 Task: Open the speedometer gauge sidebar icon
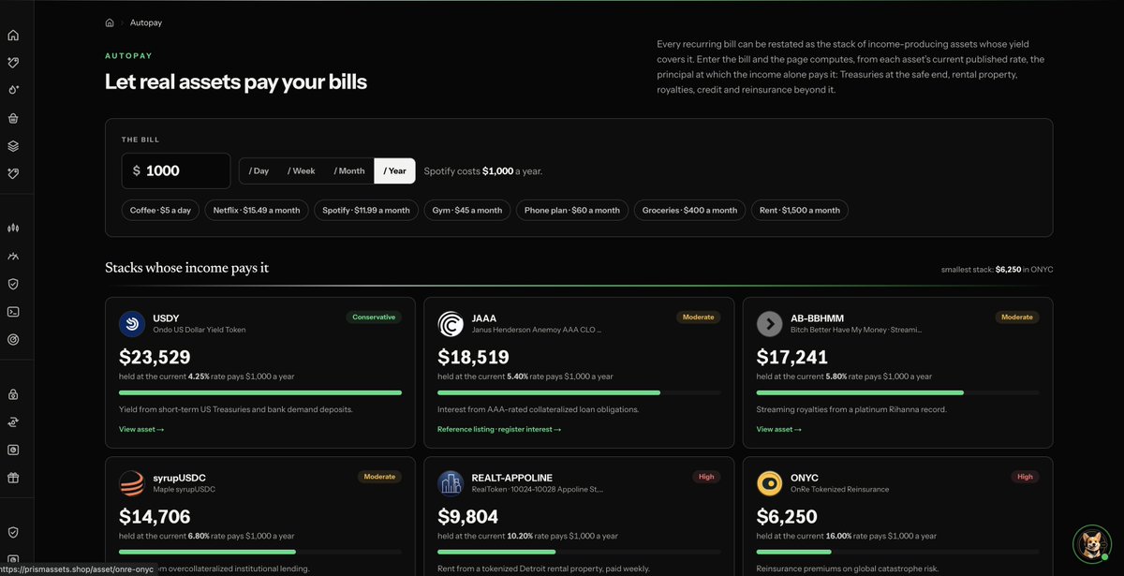coord(13,256)
